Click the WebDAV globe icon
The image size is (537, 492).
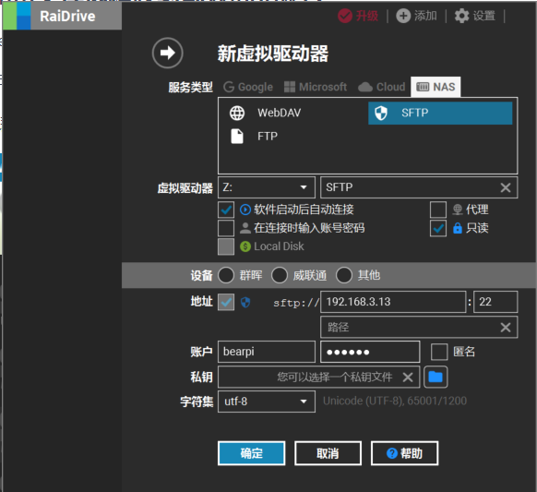click(237, 113)
